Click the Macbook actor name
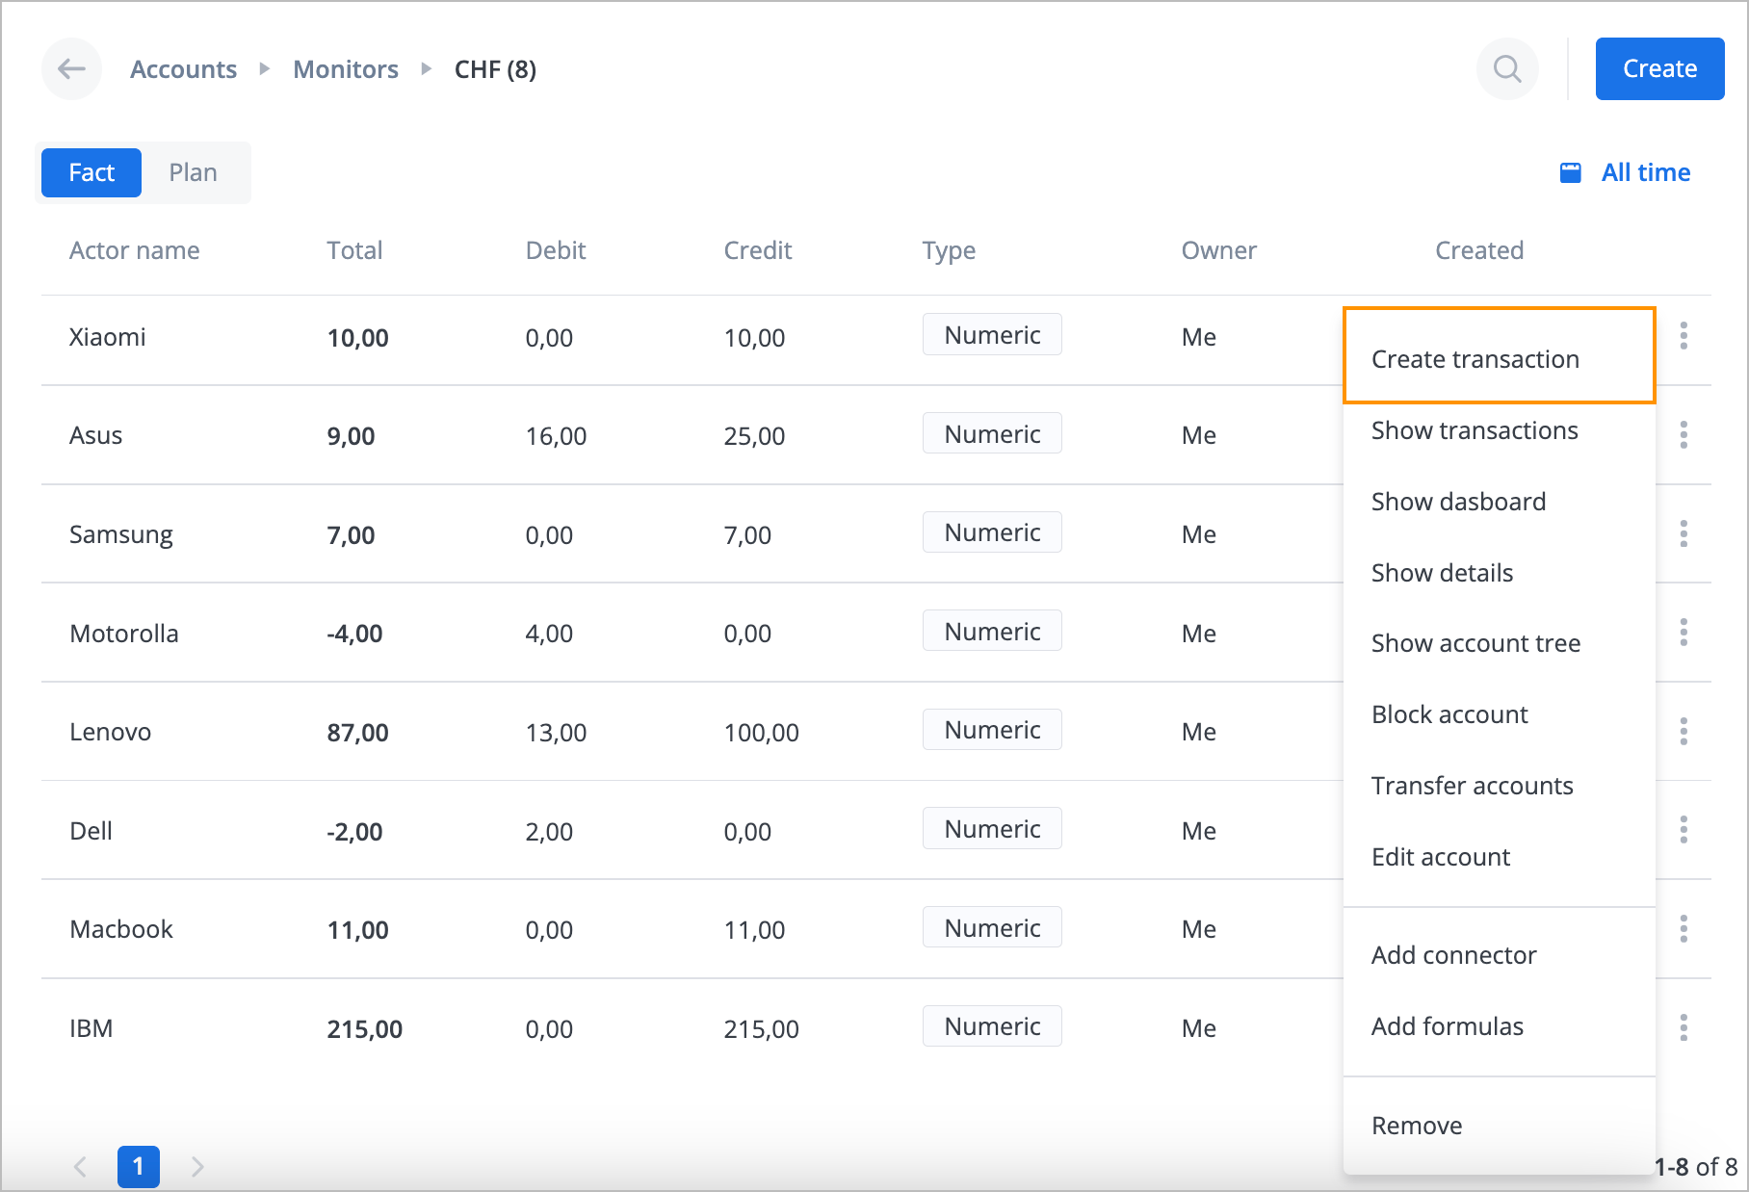This screenshot has height=1192, width=1749. click(x=121, y=929)
